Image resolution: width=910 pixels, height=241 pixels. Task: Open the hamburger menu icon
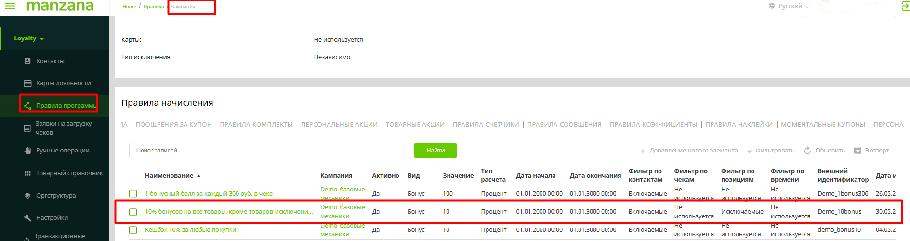(x=10, y=6)
